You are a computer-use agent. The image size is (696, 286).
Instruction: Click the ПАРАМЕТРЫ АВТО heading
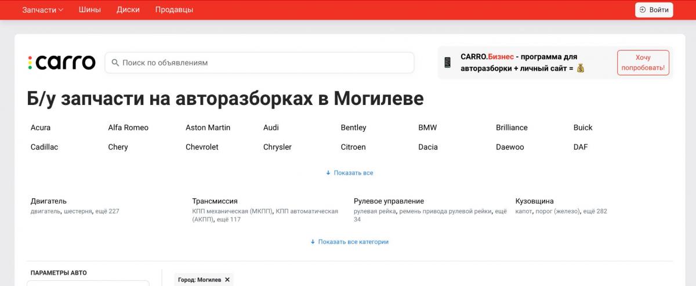pyautogui.click(x=59, y=273)
